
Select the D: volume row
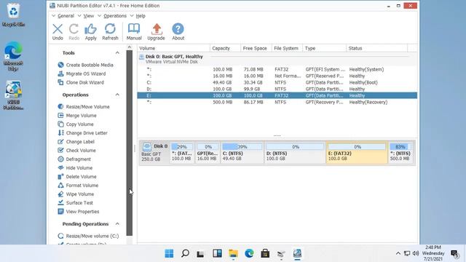[277, 89]
